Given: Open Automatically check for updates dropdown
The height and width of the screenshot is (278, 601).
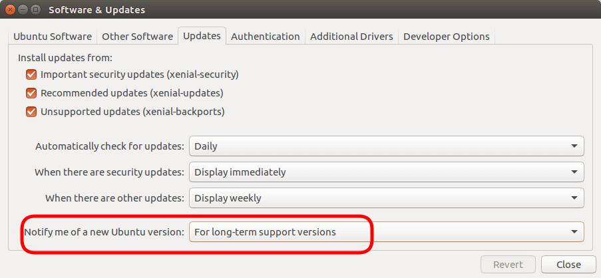Looking at the screenshot, I should point(386,146).
